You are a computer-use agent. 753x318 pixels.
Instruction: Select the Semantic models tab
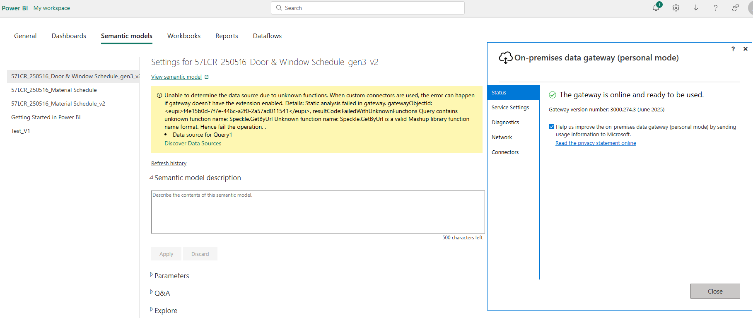[x=127, y=36]
